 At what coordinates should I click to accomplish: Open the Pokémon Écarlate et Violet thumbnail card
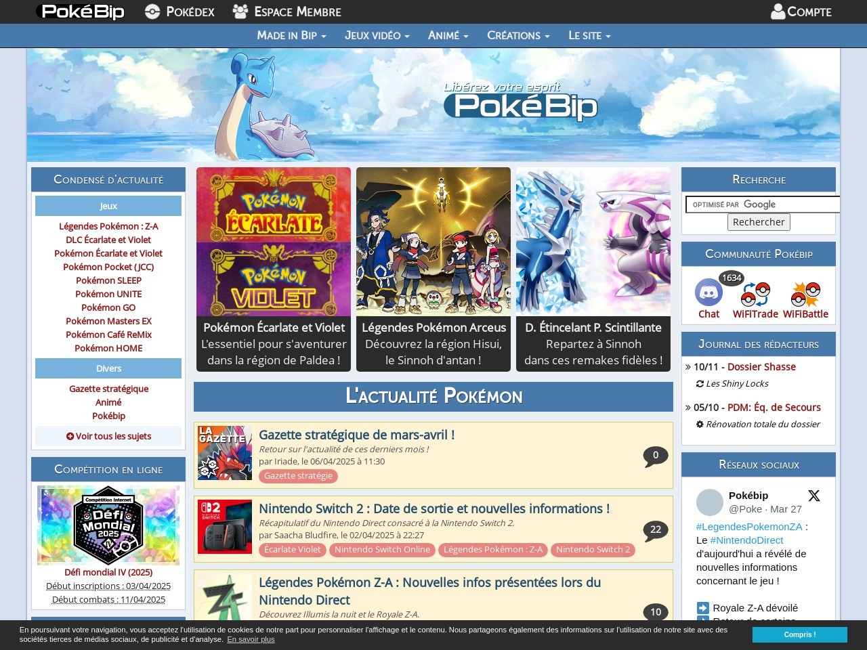[x=274, y=269]
